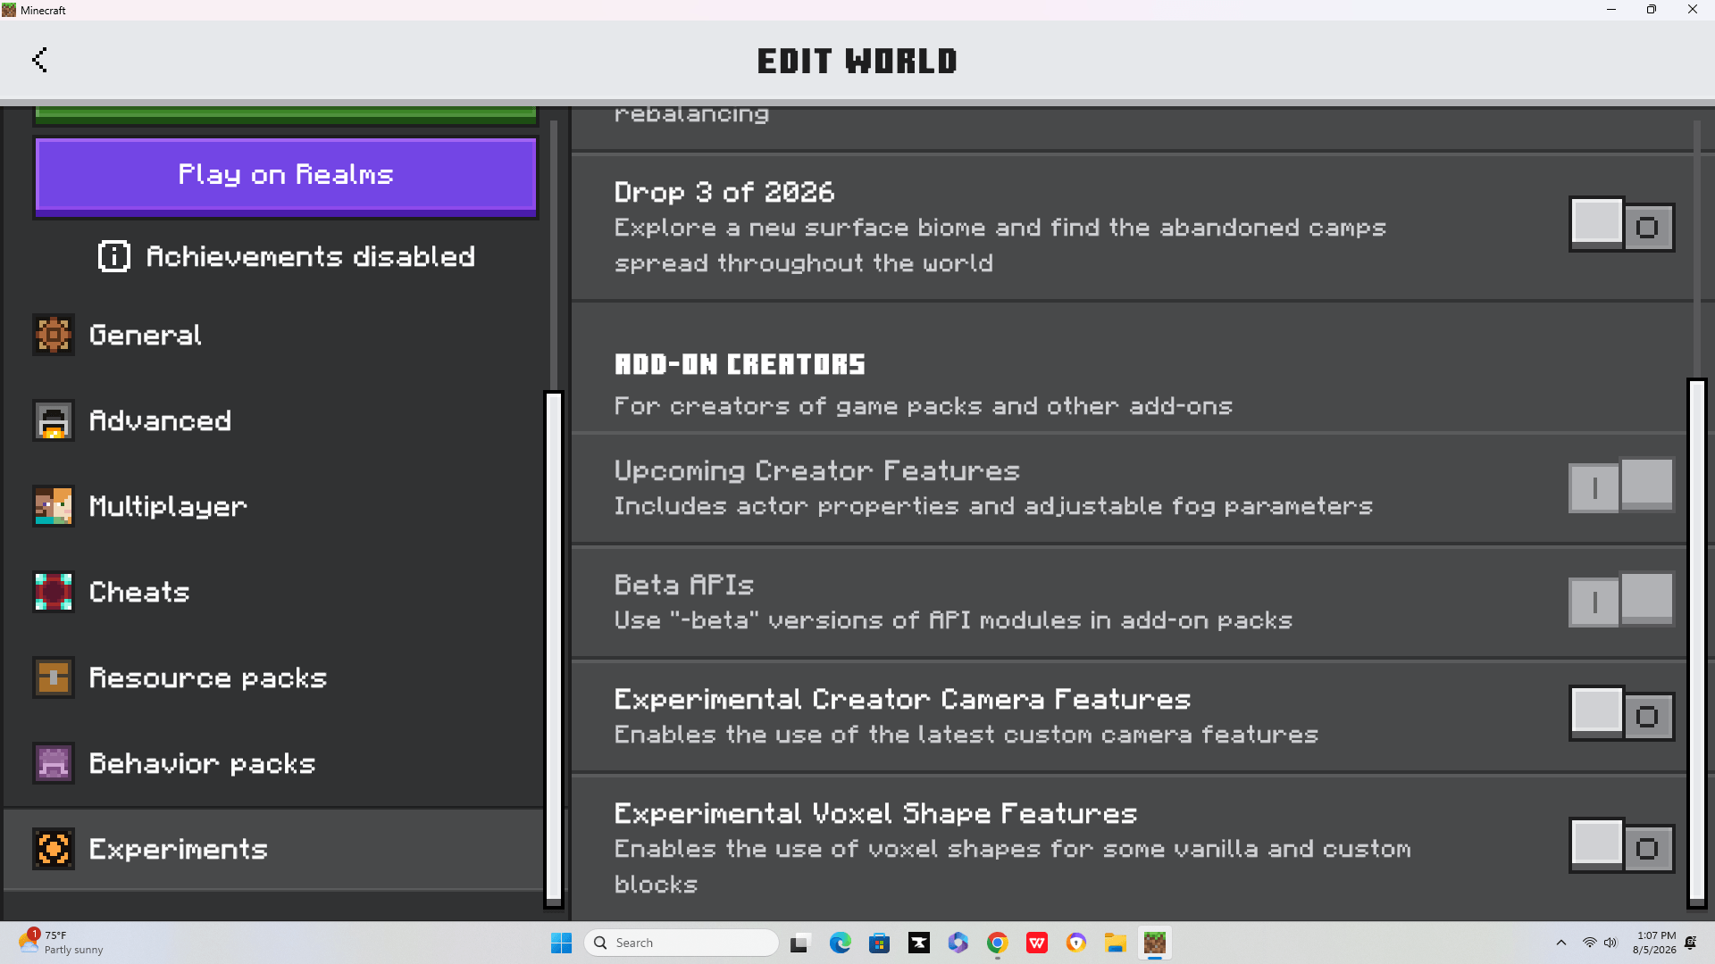Open the red W app in taskbar

tap(1036, 943)
